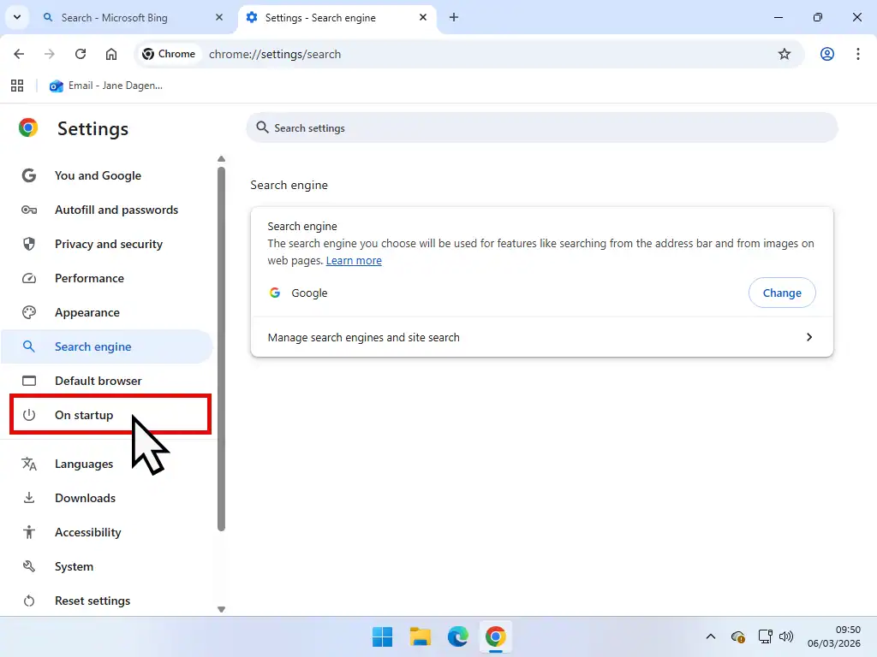Click the Privacy and security shield icon
The width and height of the screenshot is (877, 657).
click(x=28, y=244)
